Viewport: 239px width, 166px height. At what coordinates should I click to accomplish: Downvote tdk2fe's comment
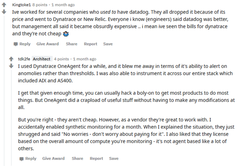[11, 66]
